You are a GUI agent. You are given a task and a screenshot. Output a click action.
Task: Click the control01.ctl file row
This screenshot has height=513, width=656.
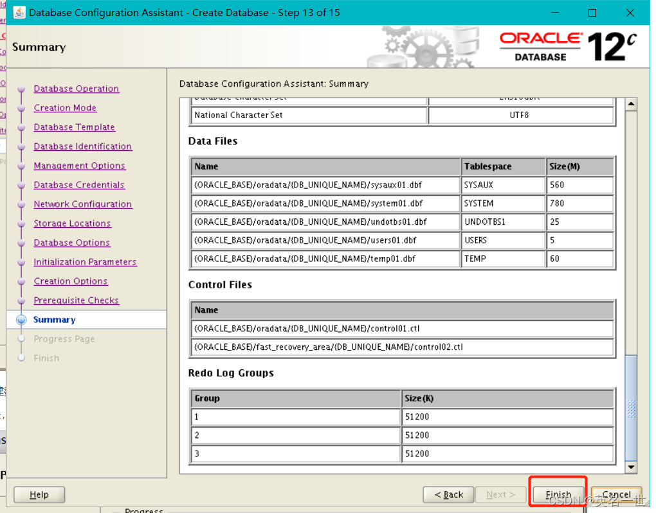pos(403,328)
